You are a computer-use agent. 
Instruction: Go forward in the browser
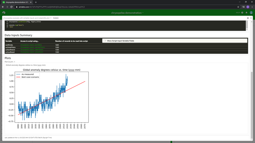point(7,7)
